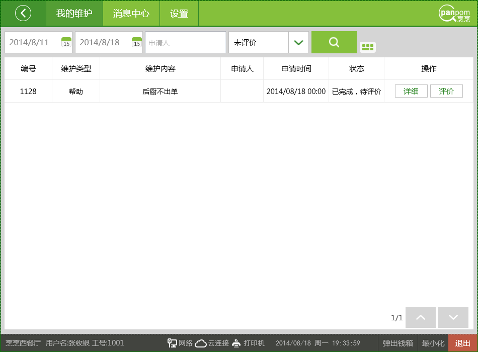The width and height of the screenshot is (478, 352).
Task: Open the 设置 tab
Action: tap(179, 14)
